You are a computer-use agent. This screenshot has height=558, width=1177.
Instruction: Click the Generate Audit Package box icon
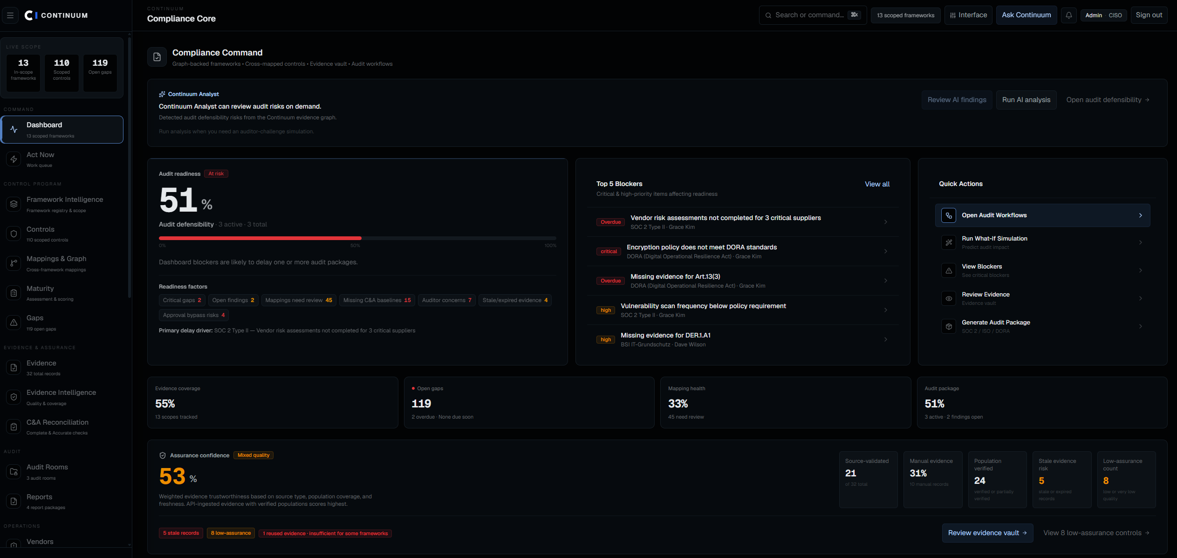click(x=949, y=326)
